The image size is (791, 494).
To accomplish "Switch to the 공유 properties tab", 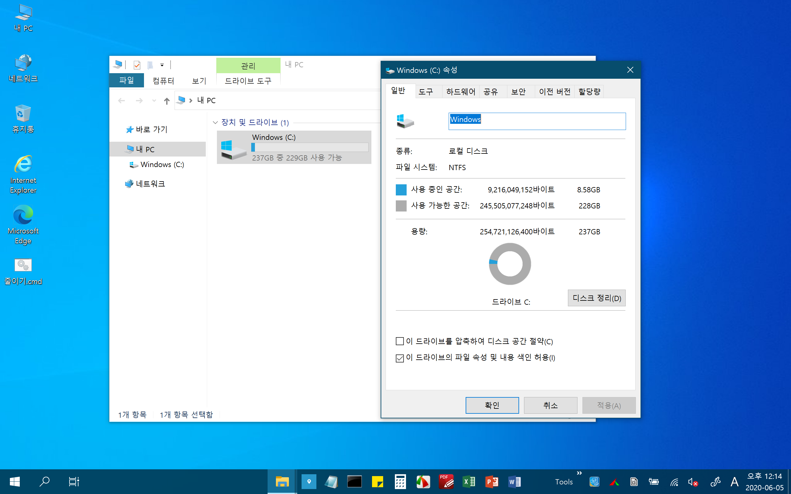I will point(493,91).
